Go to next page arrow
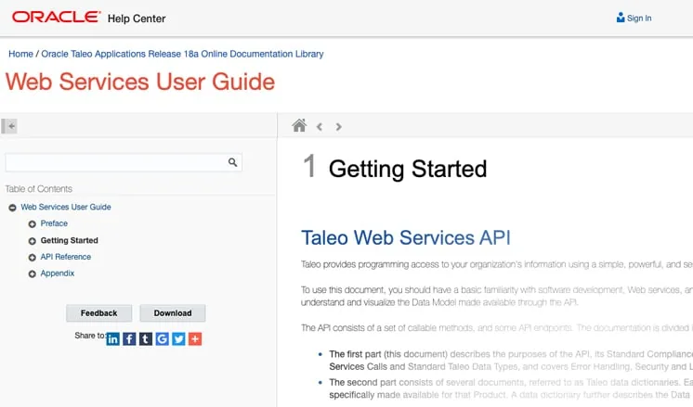The width and height of the screenshot is (693, 407). click(x=338, y=127)
